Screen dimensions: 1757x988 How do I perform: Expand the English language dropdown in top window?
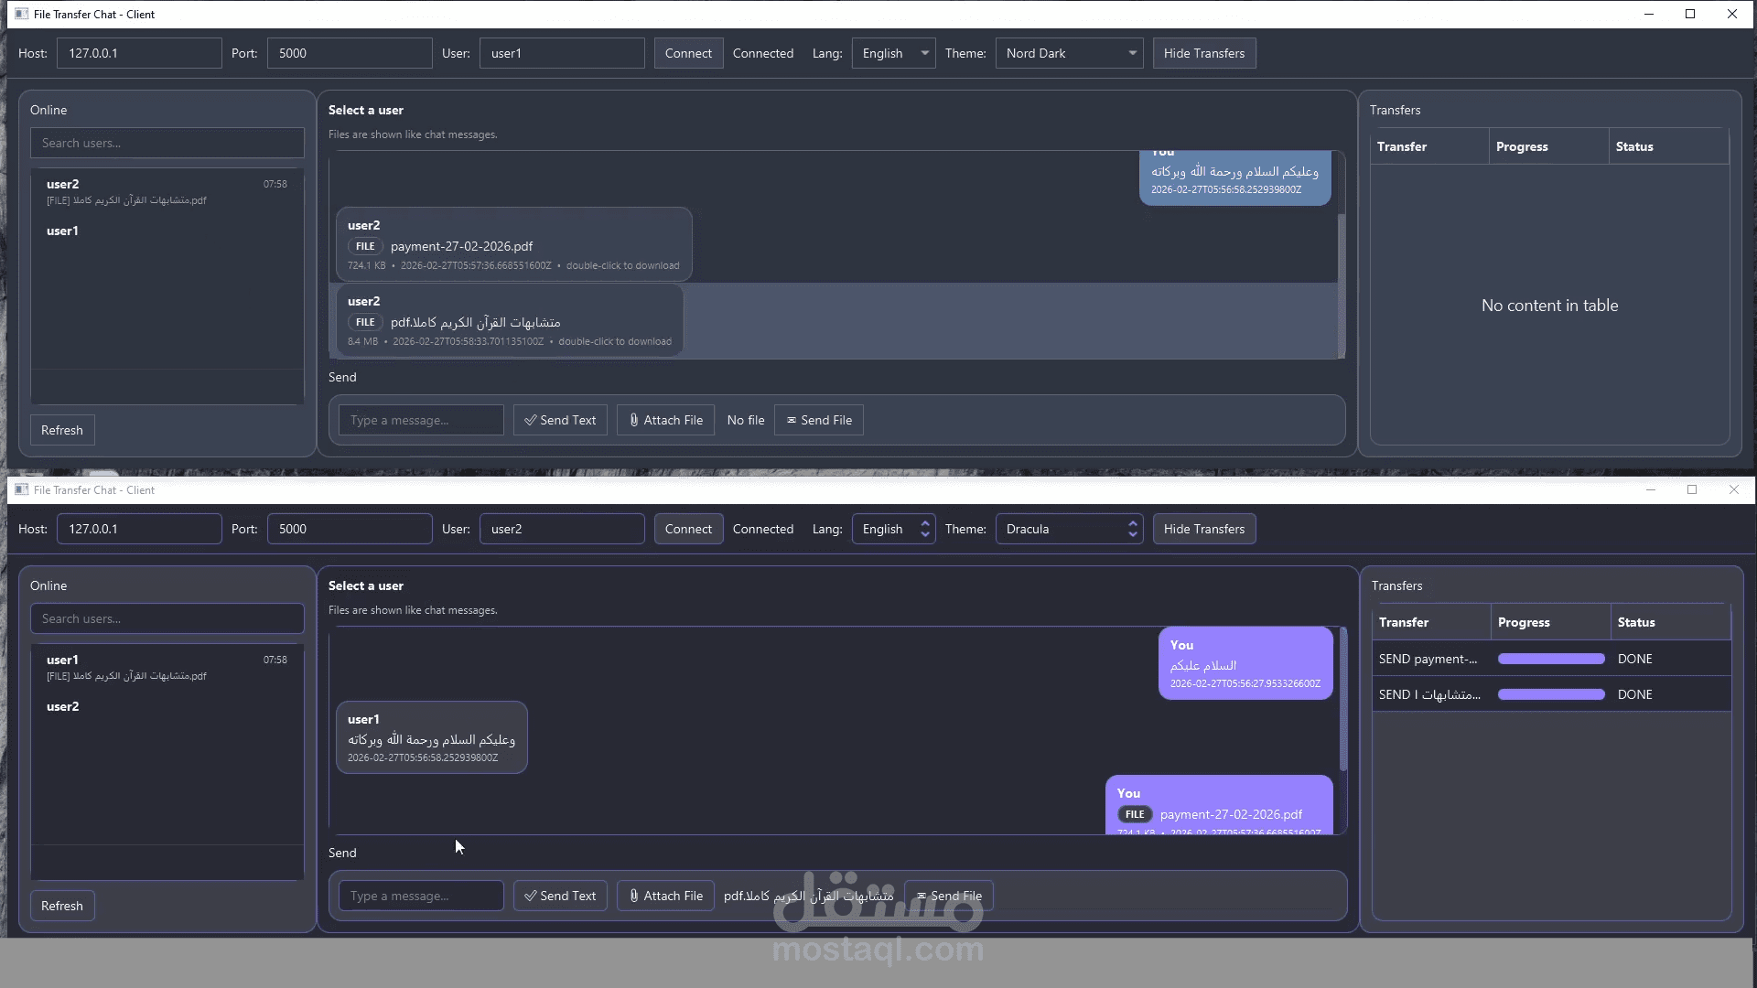tap(893, 53)
